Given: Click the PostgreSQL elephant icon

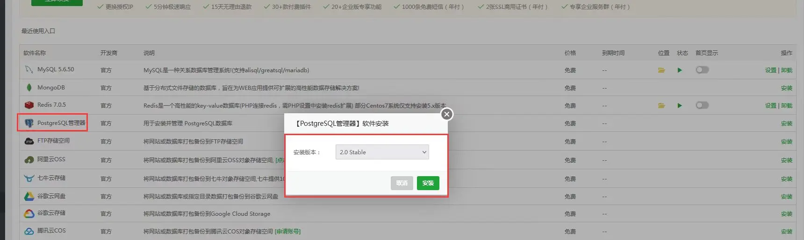Looking at the screenshot, I should click(x=29, y=123).
